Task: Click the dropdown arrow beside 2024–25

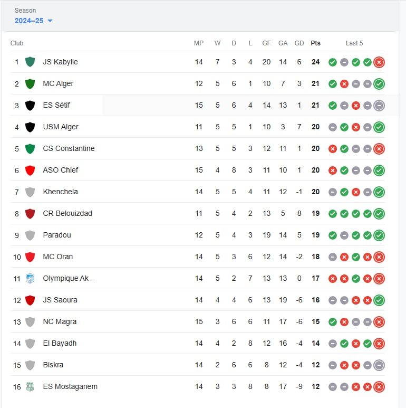Action: 50,21
